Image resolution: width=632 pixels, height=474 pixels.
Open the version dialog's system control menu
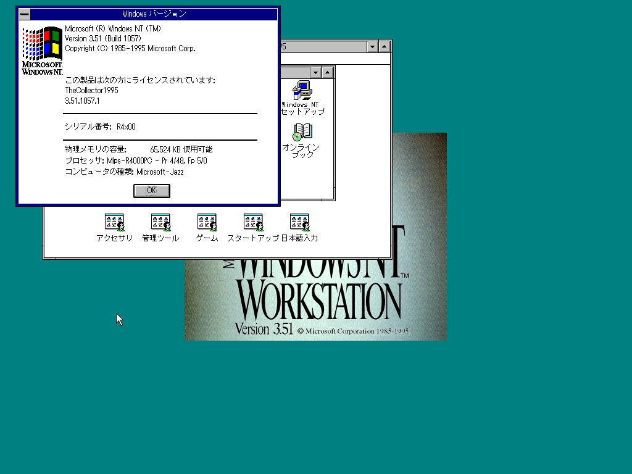tap(25, 14)
